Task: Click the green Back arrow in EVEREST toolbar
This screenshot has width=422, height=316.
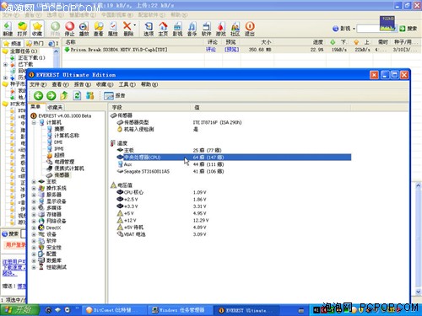Action: [38, 96]
